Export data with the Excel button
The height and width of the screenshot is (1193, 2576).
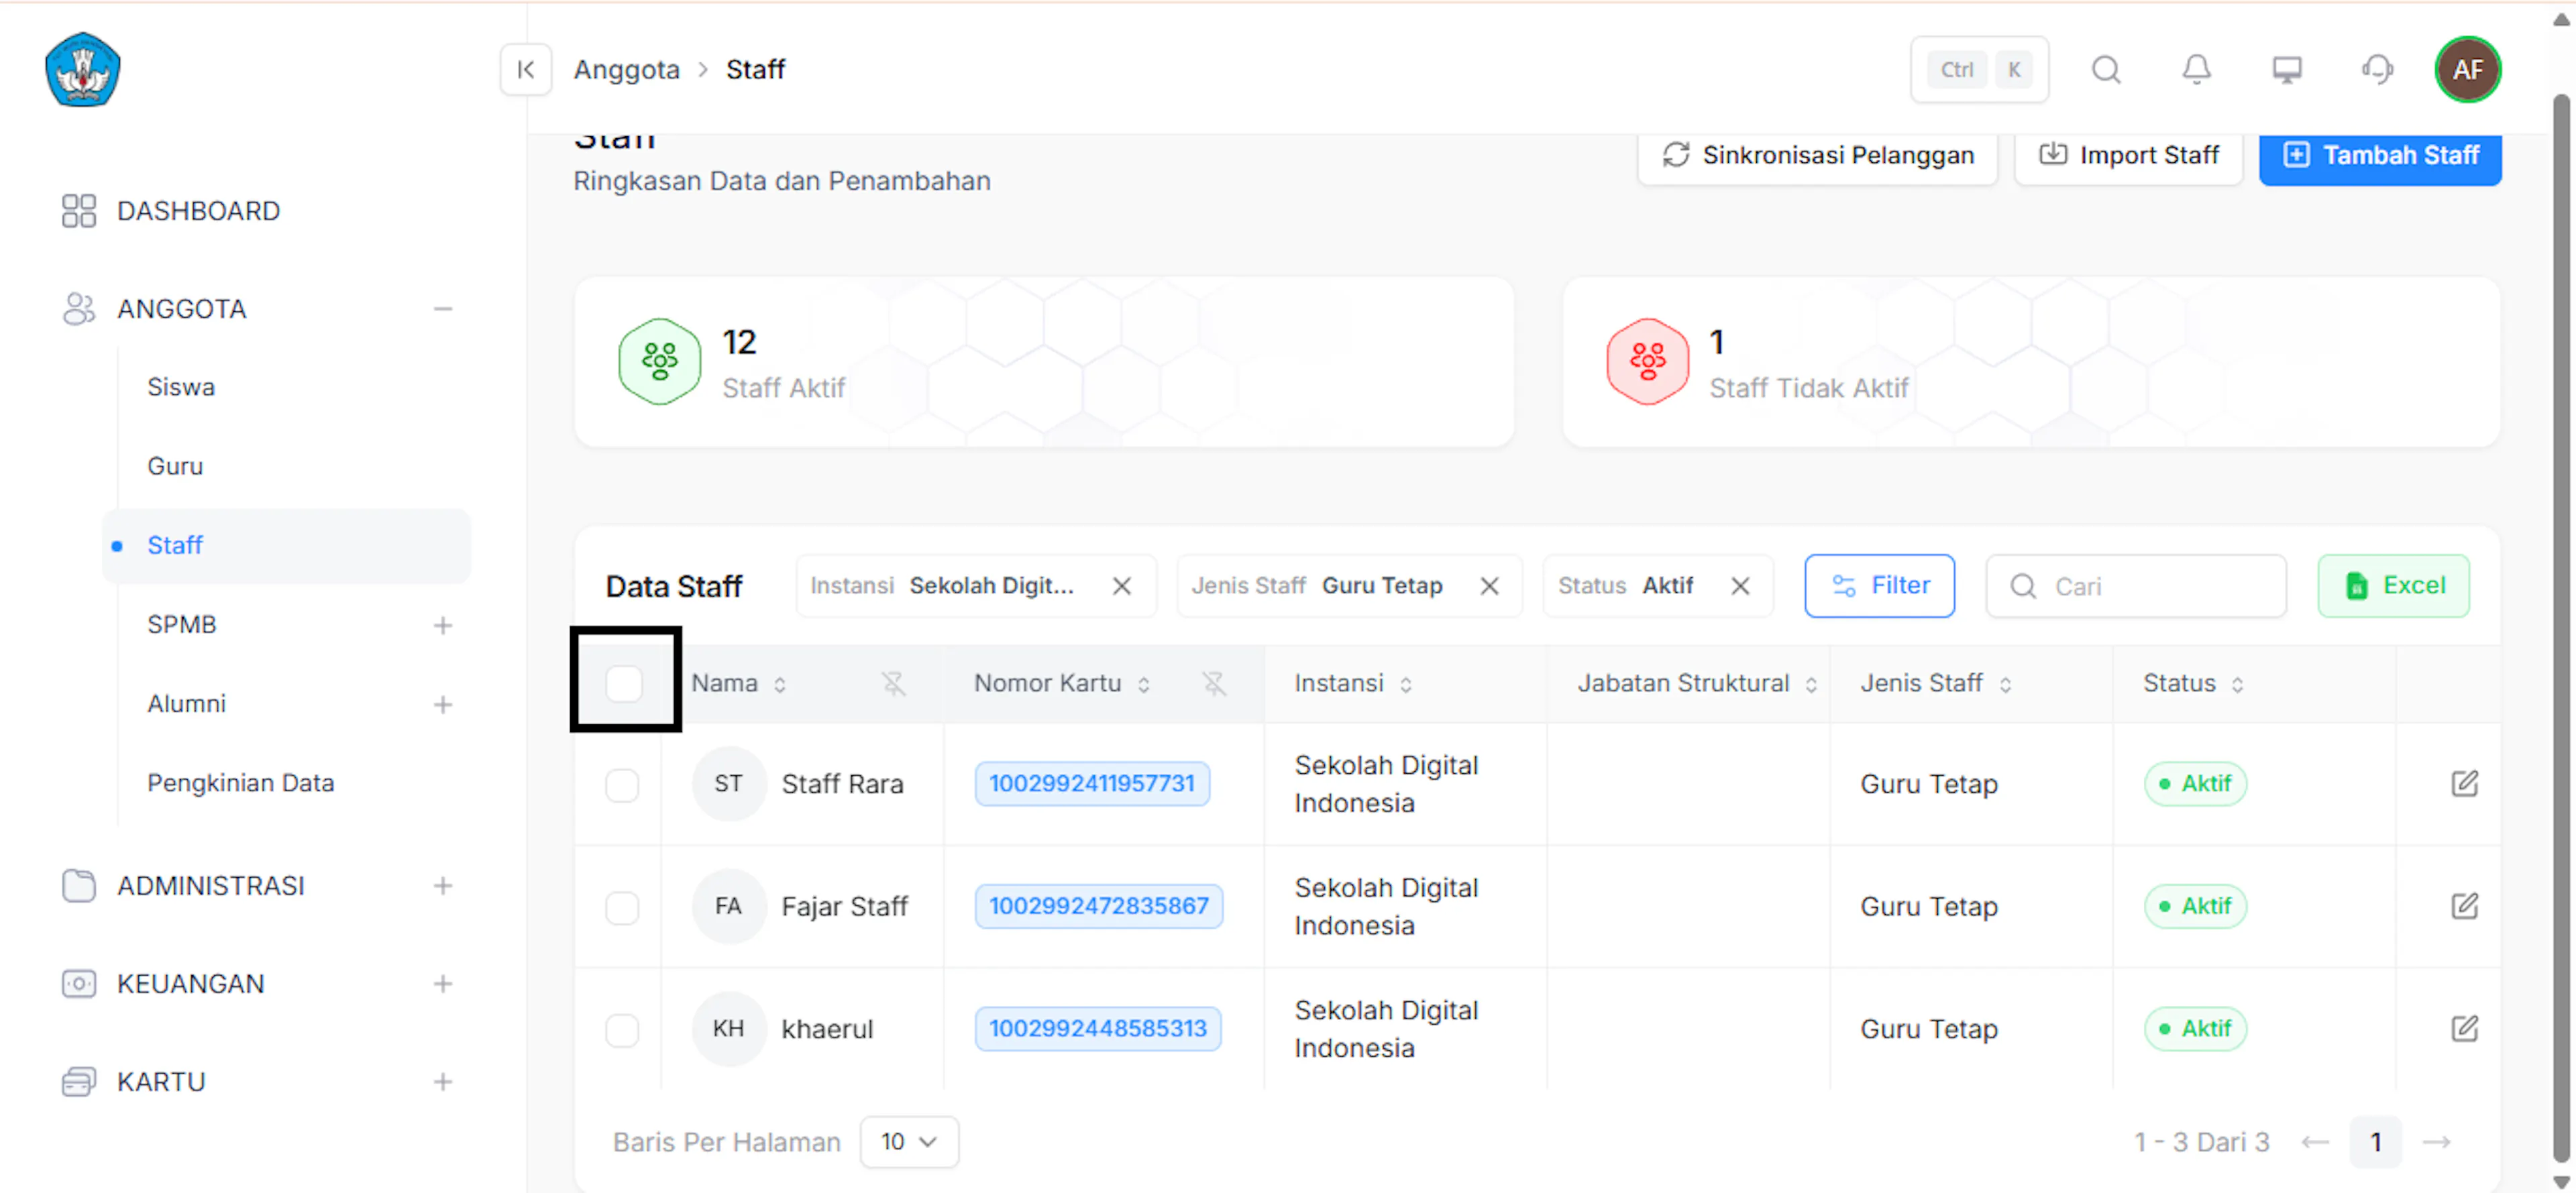2393,586
